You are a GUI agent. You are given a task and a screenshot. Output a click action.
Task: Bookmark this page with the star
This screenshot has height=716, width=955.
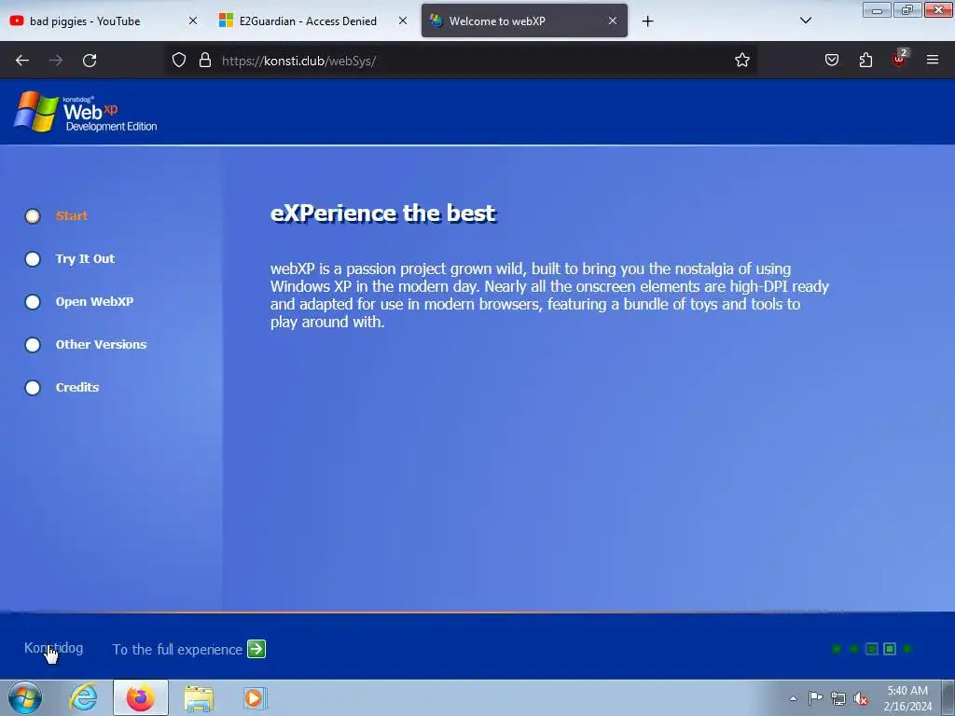point(741,61)
